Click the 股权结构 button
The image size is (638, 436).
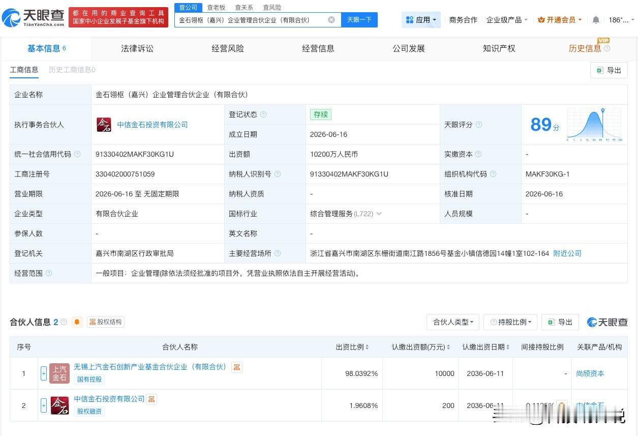(106, 322)
